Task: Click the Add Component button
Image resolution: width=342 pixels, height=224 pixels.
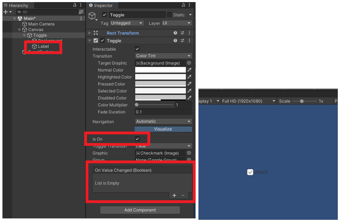Action: tap(140, 210)
